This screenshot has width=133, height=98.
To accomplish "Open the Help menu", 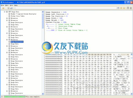I will click(x=16, y=5).
